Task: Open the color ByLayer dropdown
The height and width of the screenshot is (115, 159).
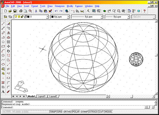Action: click(68, 17)
